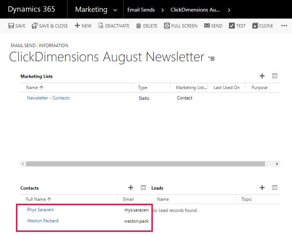Sort by Last Used On column

[x=227, y=88]
